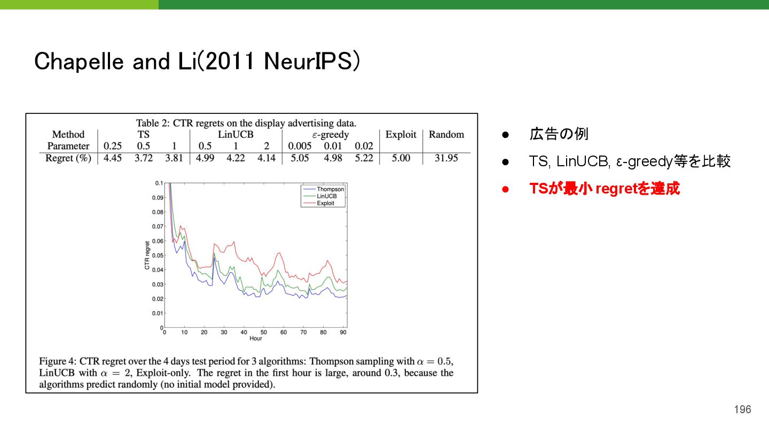Click the "Exploit" entry in the chart legend
Viewport: 769px width, 433px height.
(326, 203)
